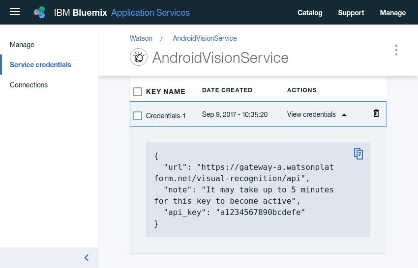The height and width of the screenshot is (268, 418).
Task: Delete Credentials-1 with the trash icon
Action: coord(376,113)
